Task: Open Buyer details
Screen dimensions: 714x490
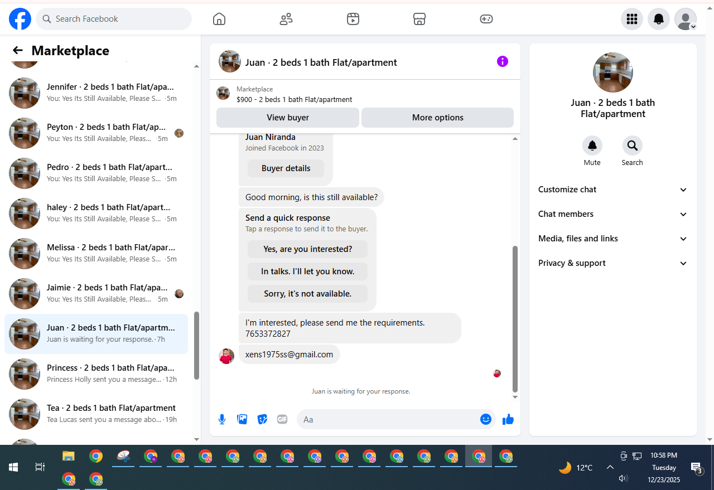Action: (286, 168)
